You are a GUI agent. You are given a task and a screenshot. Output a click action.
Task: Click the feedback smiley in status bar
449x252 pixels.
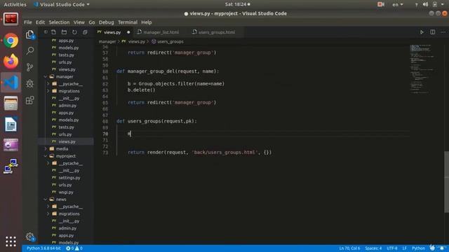tap(432, 248)
